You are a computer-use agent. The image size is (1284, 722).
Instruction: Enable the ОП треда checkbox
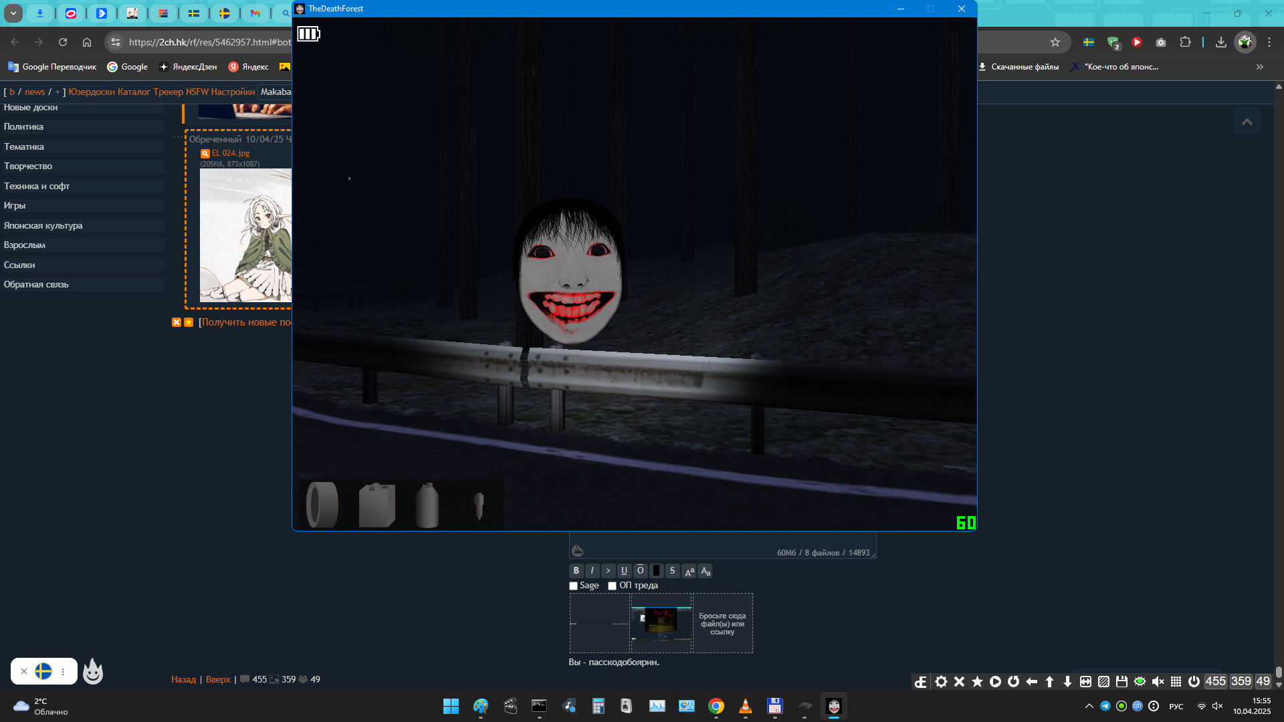612,586
